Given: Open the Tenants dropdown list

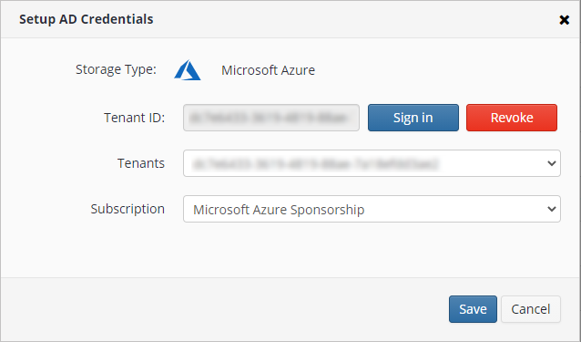Looking at the screenshot, I should (372, 163).
